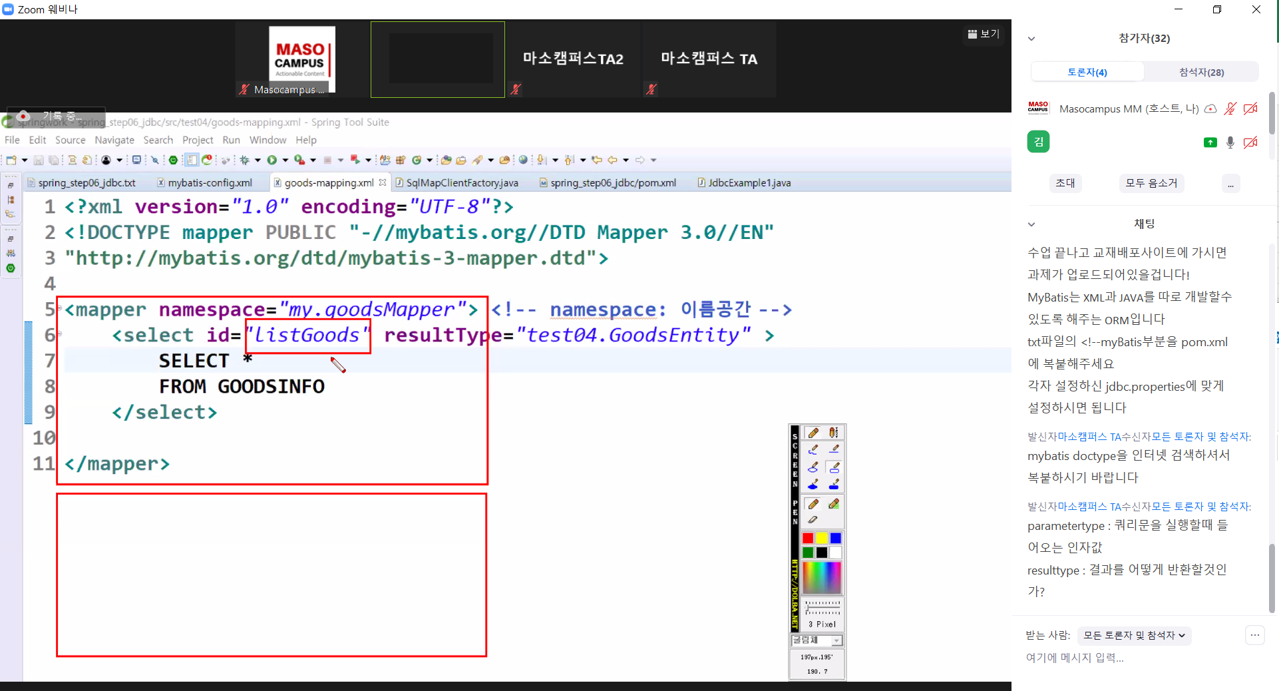Click the green Run button in toolbar
Image resolution: width=1279 pixels, height=691 pixels.
[x=272, y=160]
